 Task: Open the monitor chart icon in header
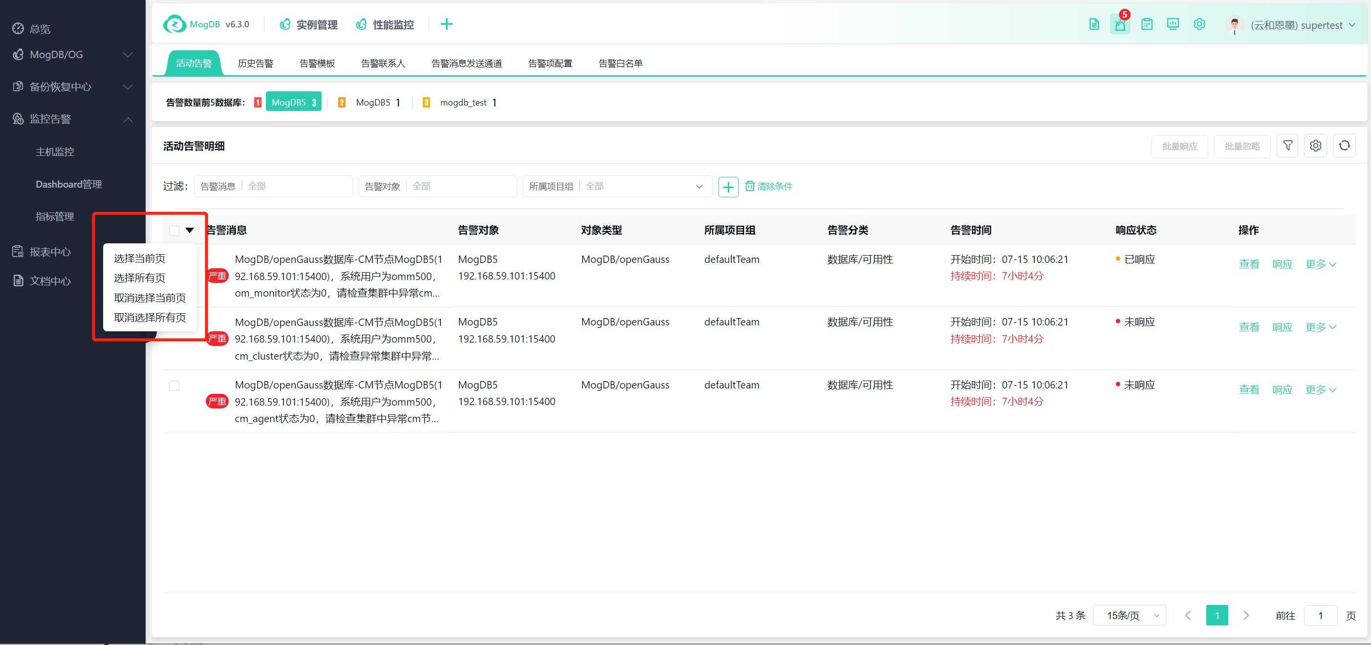point(1173,24)
